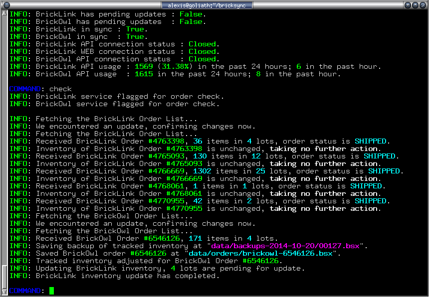This screenshot has height=297, width=429.
Task: Click the backup path data/backups-2014-10-20/00127.bsx
Action: pos(287,246)
